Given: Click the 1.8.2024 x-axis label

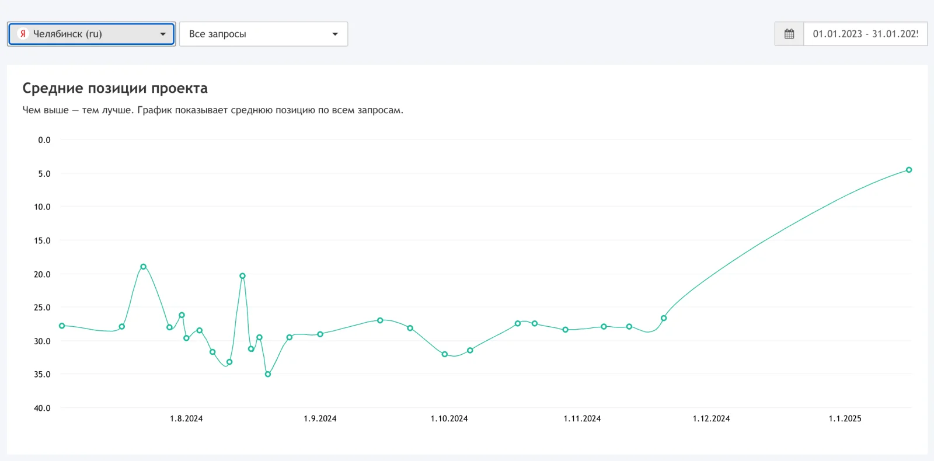Looking at the screenshot, I should [x=186, y=418].
